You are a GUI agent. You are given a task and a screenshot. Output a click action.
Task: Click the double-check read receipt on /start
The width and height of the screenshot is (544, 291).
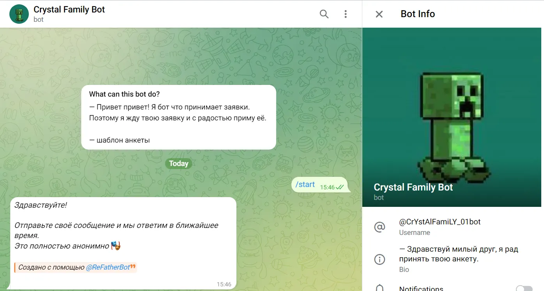[x=340, y=187]
